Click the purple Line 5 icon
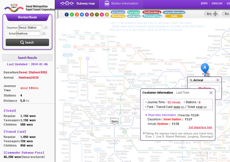 [87, 15]
